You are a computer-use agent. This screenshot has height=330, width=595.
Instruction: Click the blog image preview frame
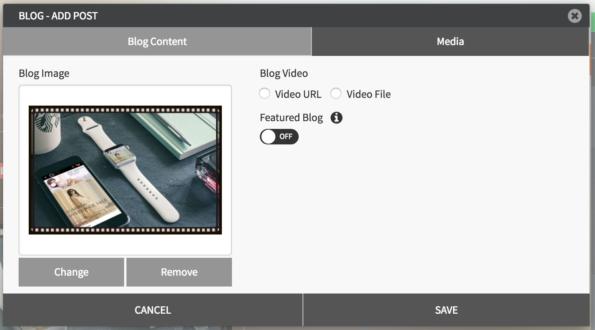(x=125, y=170)
